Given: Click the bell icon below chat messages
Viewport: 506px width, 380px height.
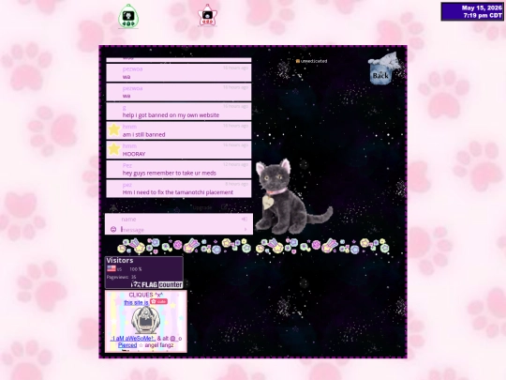Looking at the screenshot, I should point(113,207).
